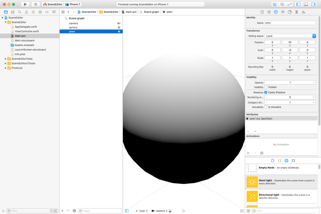Image resolution: width=321 pixels, height=214 pixels.
Task: Show the Project navigator
Action: (6, 12)
